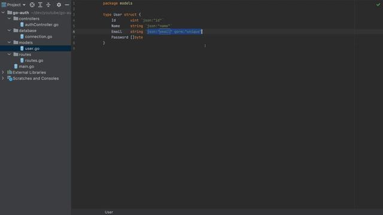Select the routes folder label
Image resolution: width=383 pixels, height=215 pixels.
pyautogui.click(x=25, y=54)
